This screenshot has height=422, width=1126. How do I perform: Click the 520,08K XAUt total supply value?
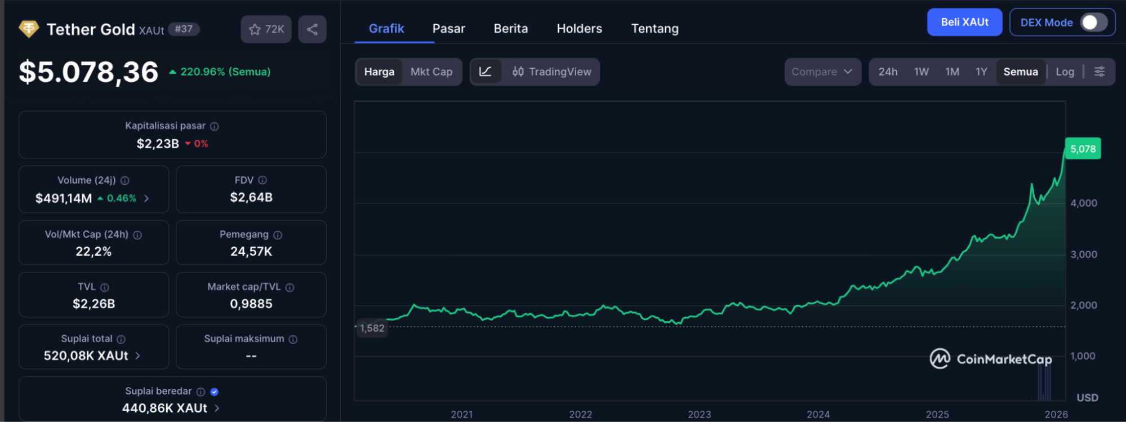tap(86, 356)
